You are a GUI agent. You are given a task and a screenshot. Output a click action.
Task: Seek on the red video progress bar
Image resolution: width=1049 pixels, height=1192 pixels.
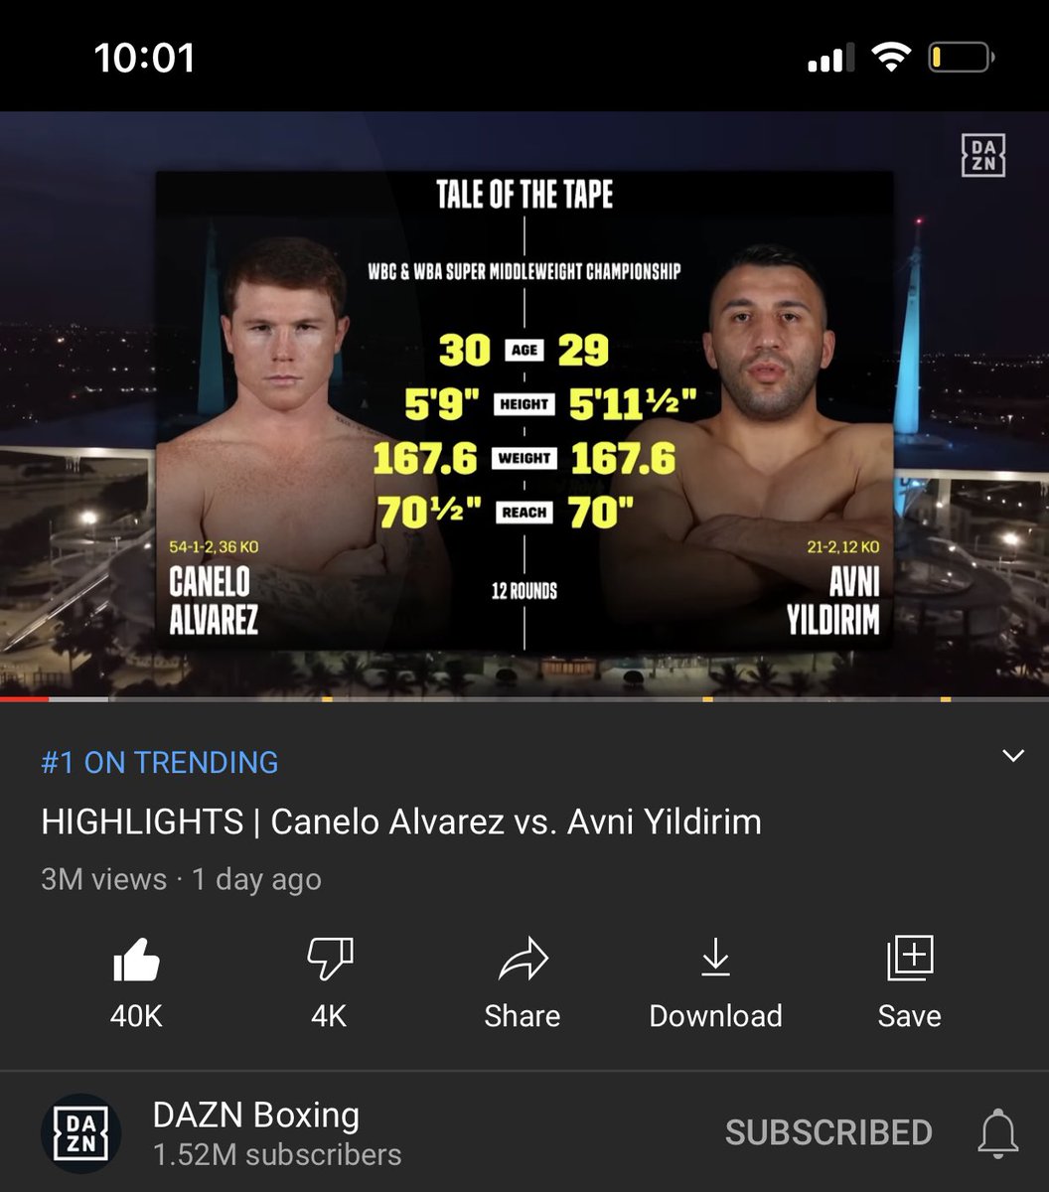tap(24, 699)
